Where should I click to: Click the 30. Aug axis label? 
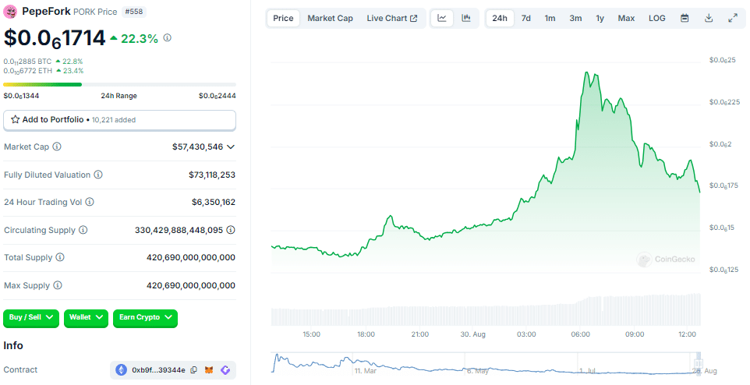(x=472, y=334)
